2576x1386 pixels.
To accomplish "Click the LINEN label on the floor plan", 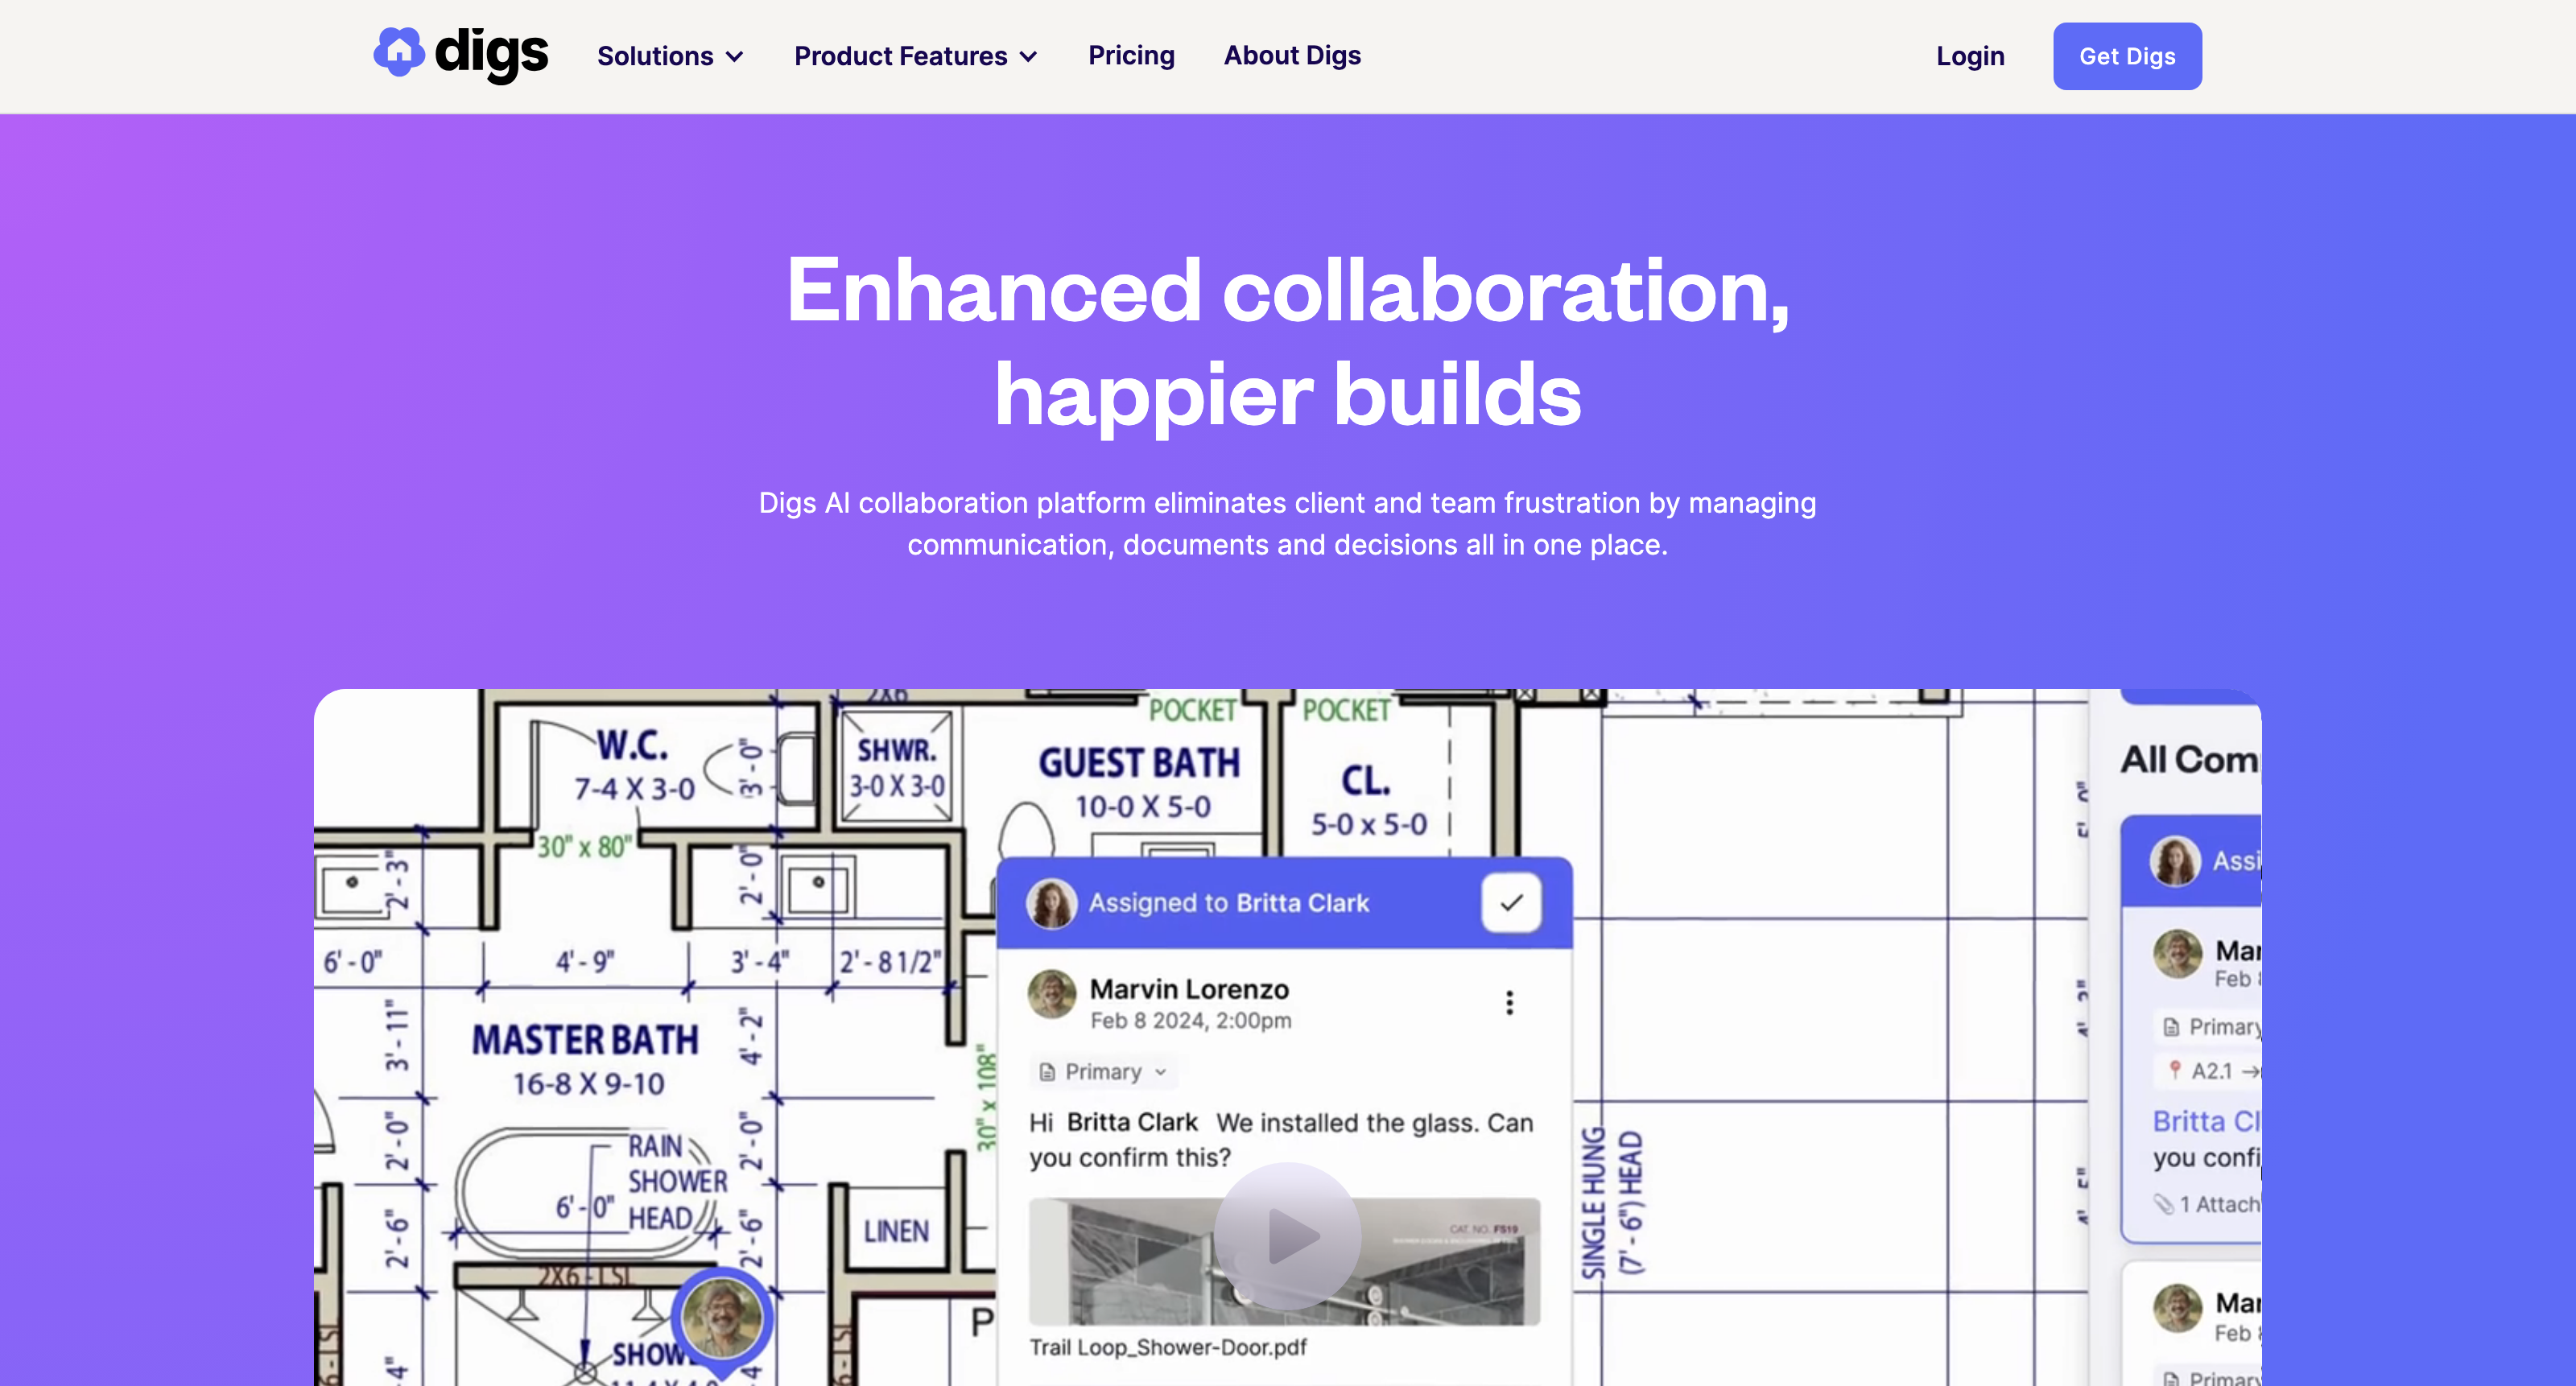I will [897, 1231].
